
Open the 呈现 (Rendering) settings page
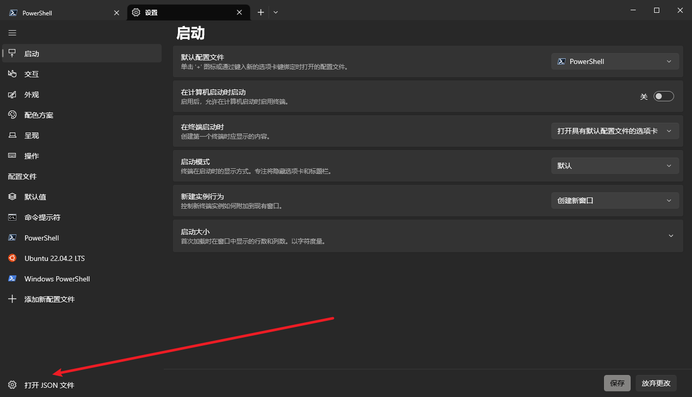pos(32,136)
